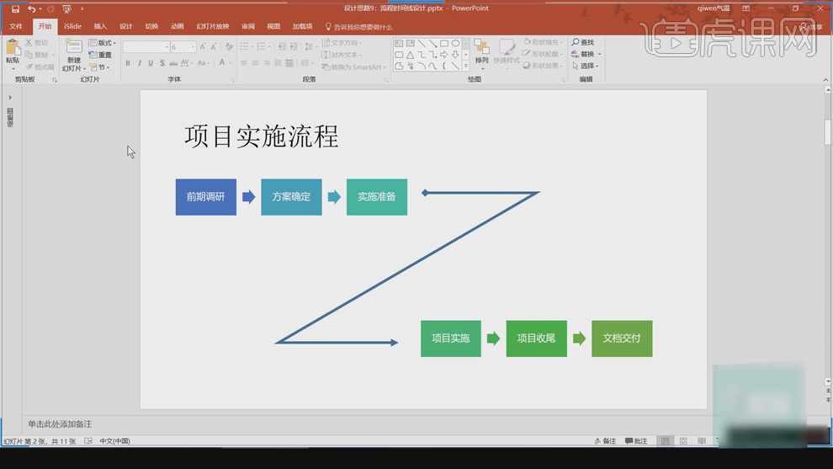This screenshot has width=833, height=469.
Task: Open the View (视图) tab
Action: coord(273,26)
